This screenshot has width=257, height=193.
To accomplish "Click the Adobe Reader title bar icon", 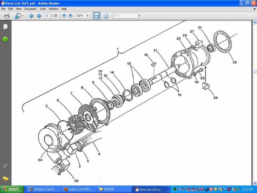I will 3,3.
